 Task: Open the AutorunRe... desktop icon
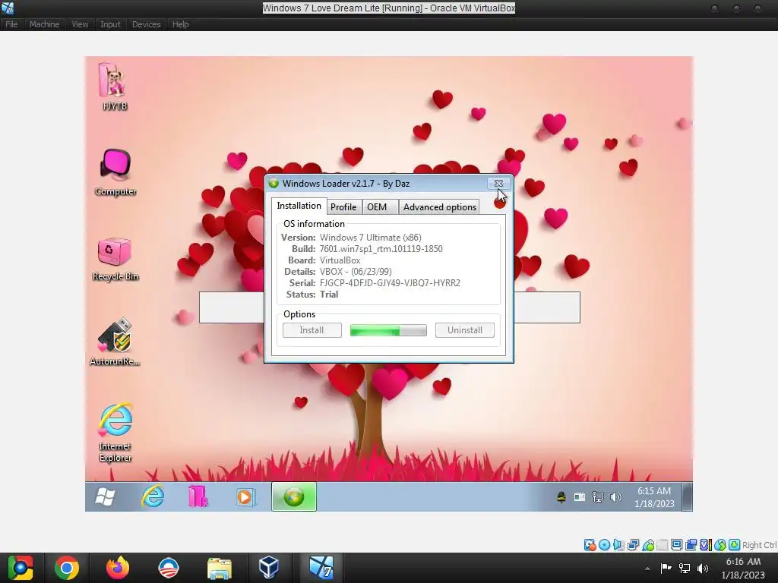115,342
